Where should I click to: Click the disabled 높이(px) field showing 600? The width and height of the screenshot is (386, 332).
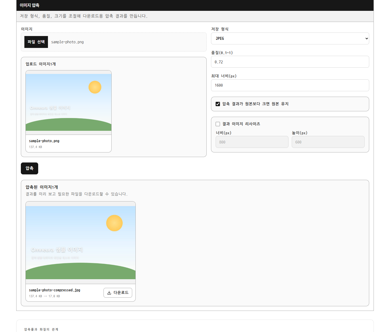[328, 142]
